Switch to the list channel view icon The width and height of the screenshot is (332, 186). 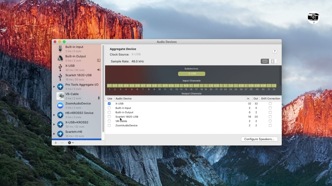point(273,61)
